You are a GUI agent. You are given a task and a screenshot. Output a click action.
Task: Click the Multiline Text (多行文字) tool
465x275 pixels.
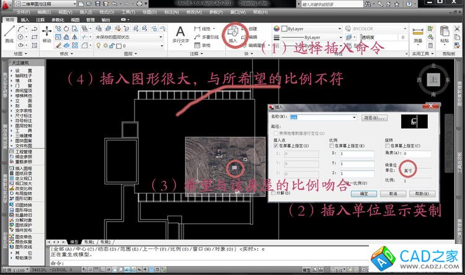pyautogui.click(x=180, y=35)
